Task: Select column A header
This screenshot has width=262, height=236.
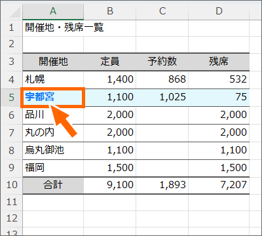Action: click(x=53, y=11)
